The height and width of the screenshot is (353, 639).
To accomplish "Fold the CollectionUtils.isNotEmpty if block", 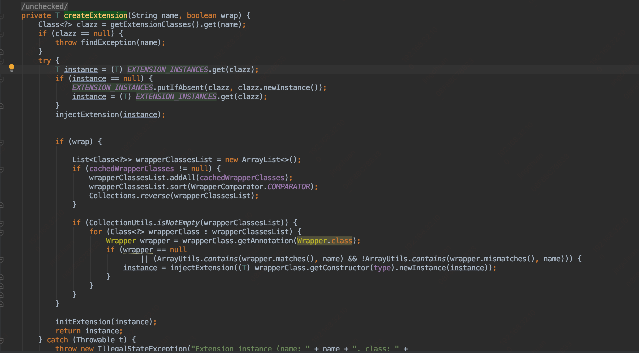I will (x=2, y=223).
